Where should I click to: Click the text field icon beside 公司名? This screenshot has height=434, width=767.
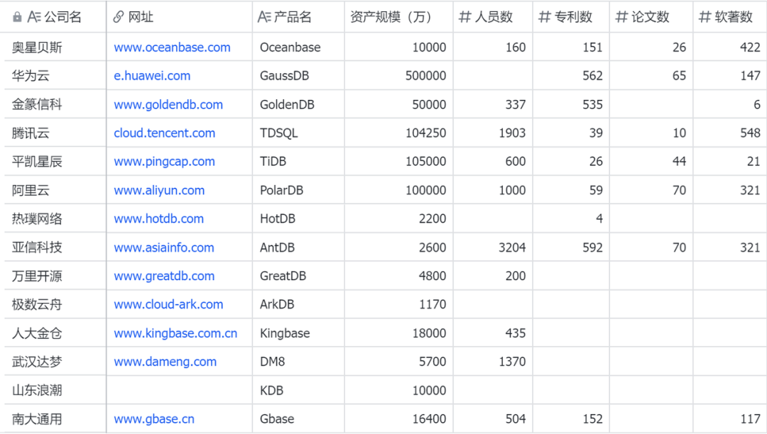pyautogui.click(x=33, y=17)
